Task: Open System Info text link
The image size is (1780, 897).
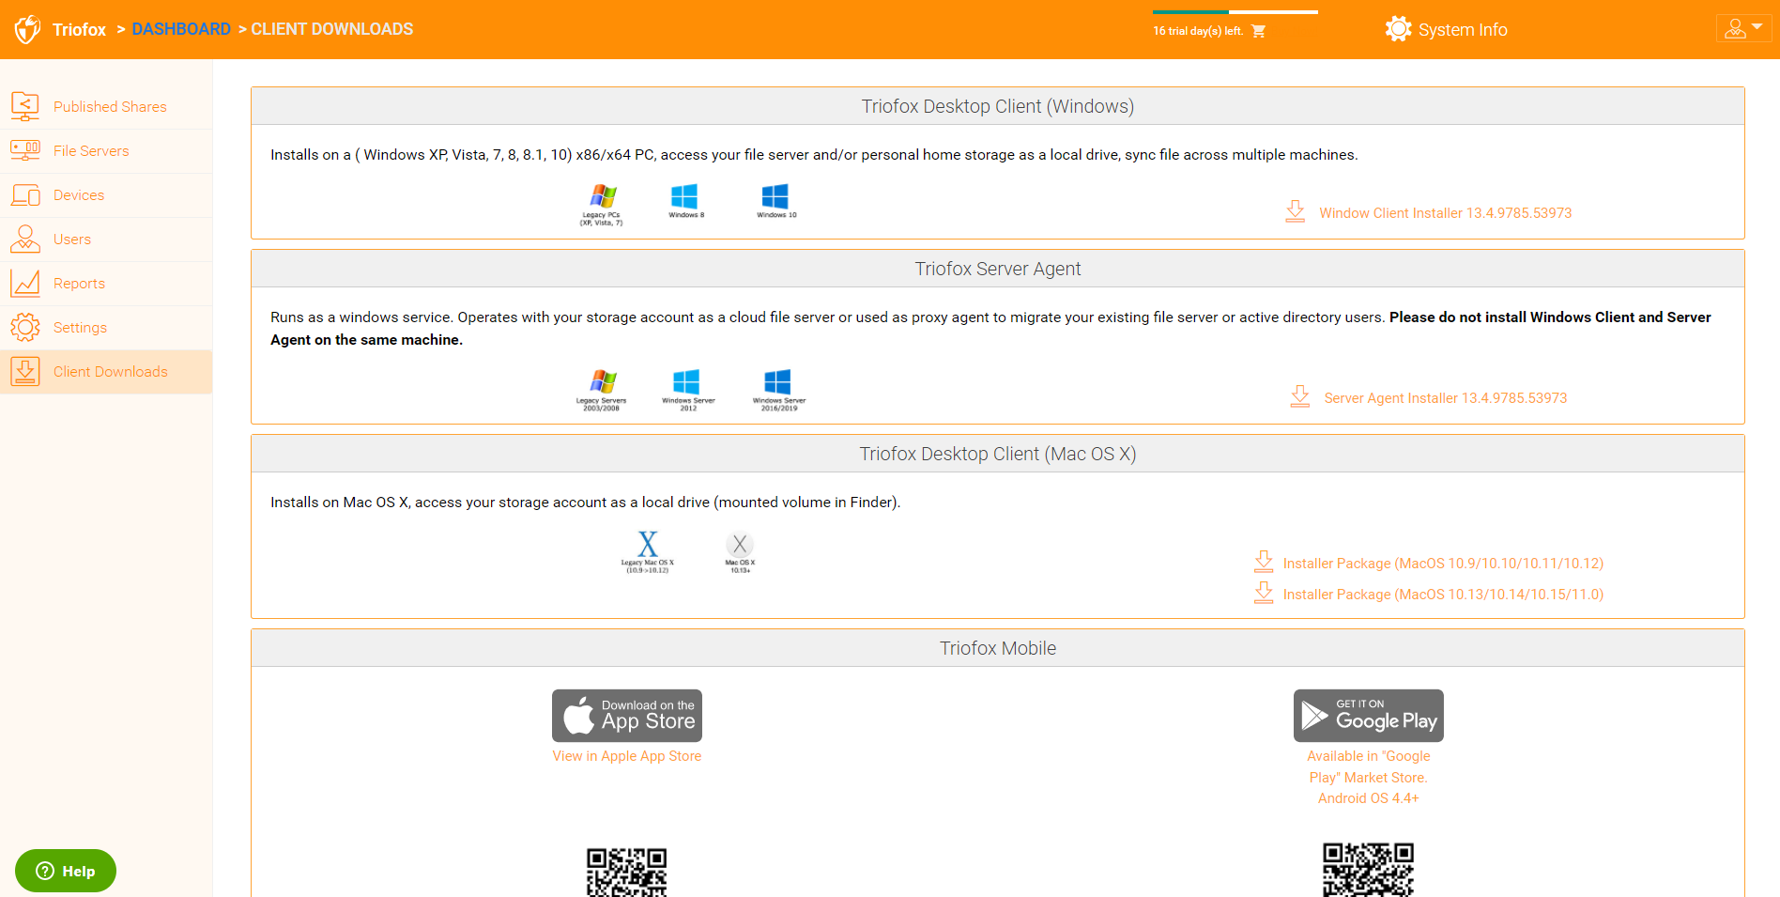Action: pos(1463,30)
